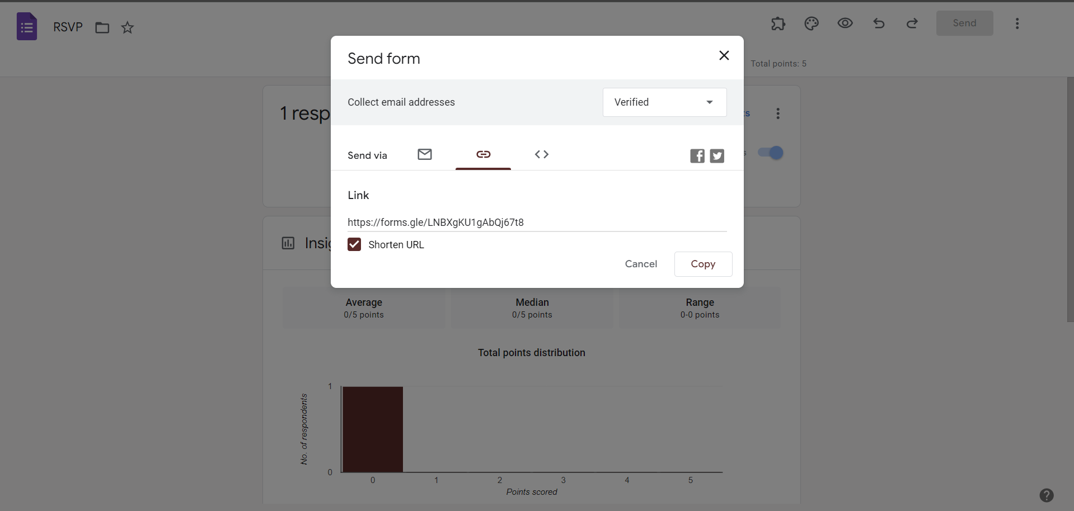Close the Send form dialog
Viewport: 1074px width, 511px height.
(x=724, y=55)
